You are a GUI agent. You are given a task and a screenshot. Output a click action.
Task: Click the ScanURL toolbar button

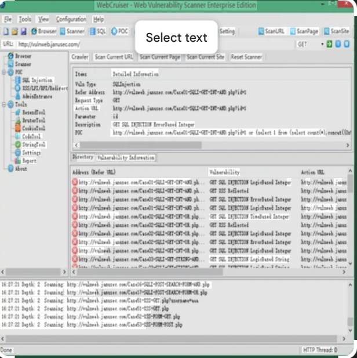(271, 31)
